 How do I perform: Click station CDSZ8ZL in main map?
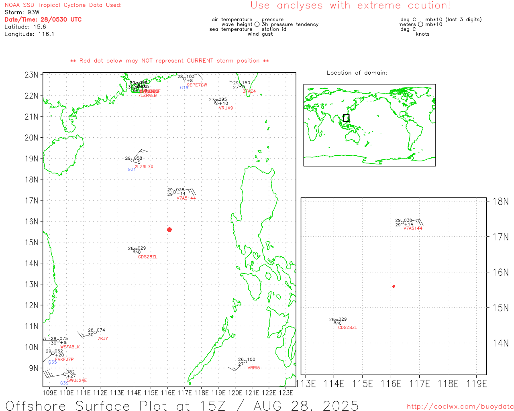point(147,257)
